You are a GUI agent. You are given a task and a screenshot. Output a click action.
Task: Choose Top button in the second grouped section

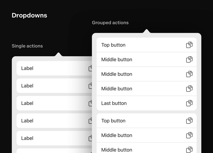[x=114, y=121]
